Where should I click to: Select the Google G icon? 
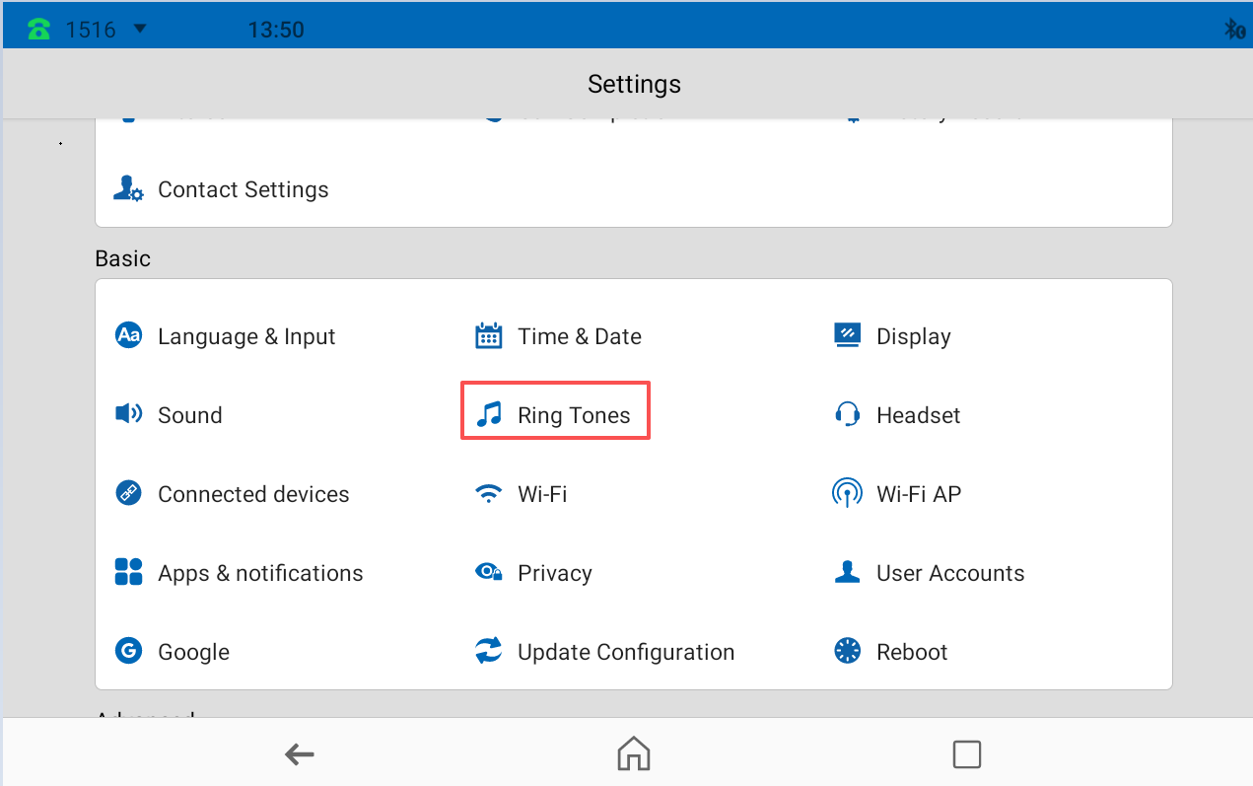(x=129, y=652)
